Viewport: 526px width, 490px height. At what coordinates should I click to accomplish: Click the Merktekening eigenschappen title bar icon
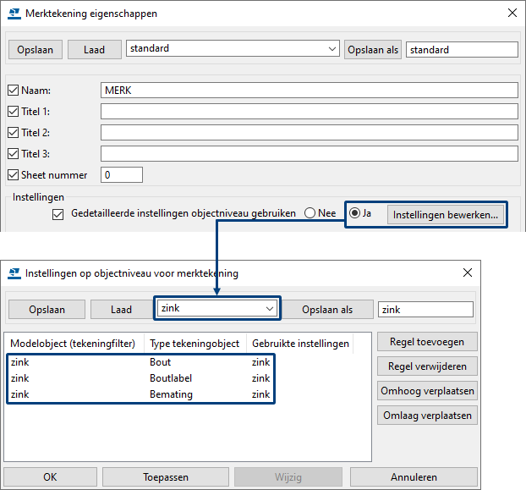pyautogui.click(x=14, y=14)
